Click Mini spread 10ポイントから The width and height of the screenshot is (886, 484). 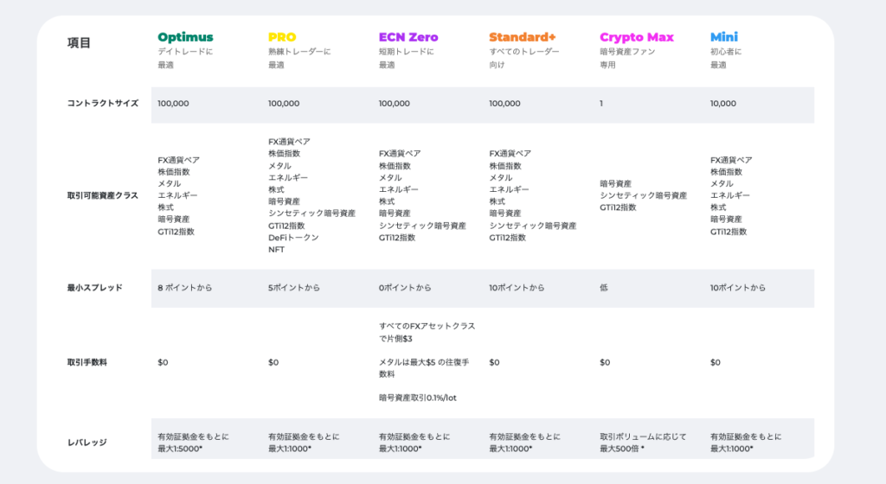tap(738, 288)
